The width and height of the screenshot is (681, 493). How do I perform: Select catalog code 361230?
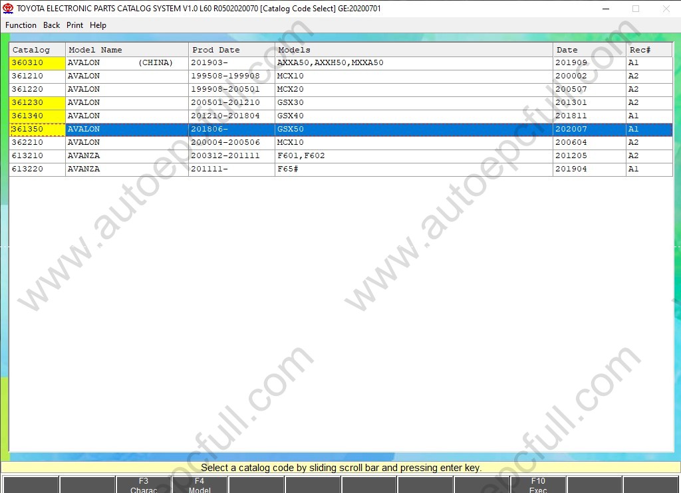tap(37, 103)
